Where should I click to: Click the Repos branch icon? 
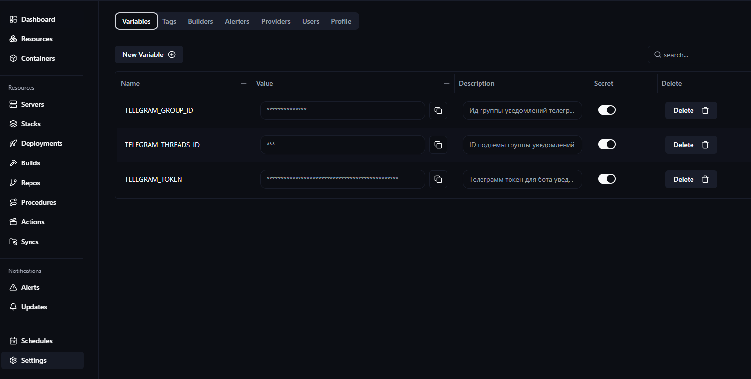coord(13,183)
